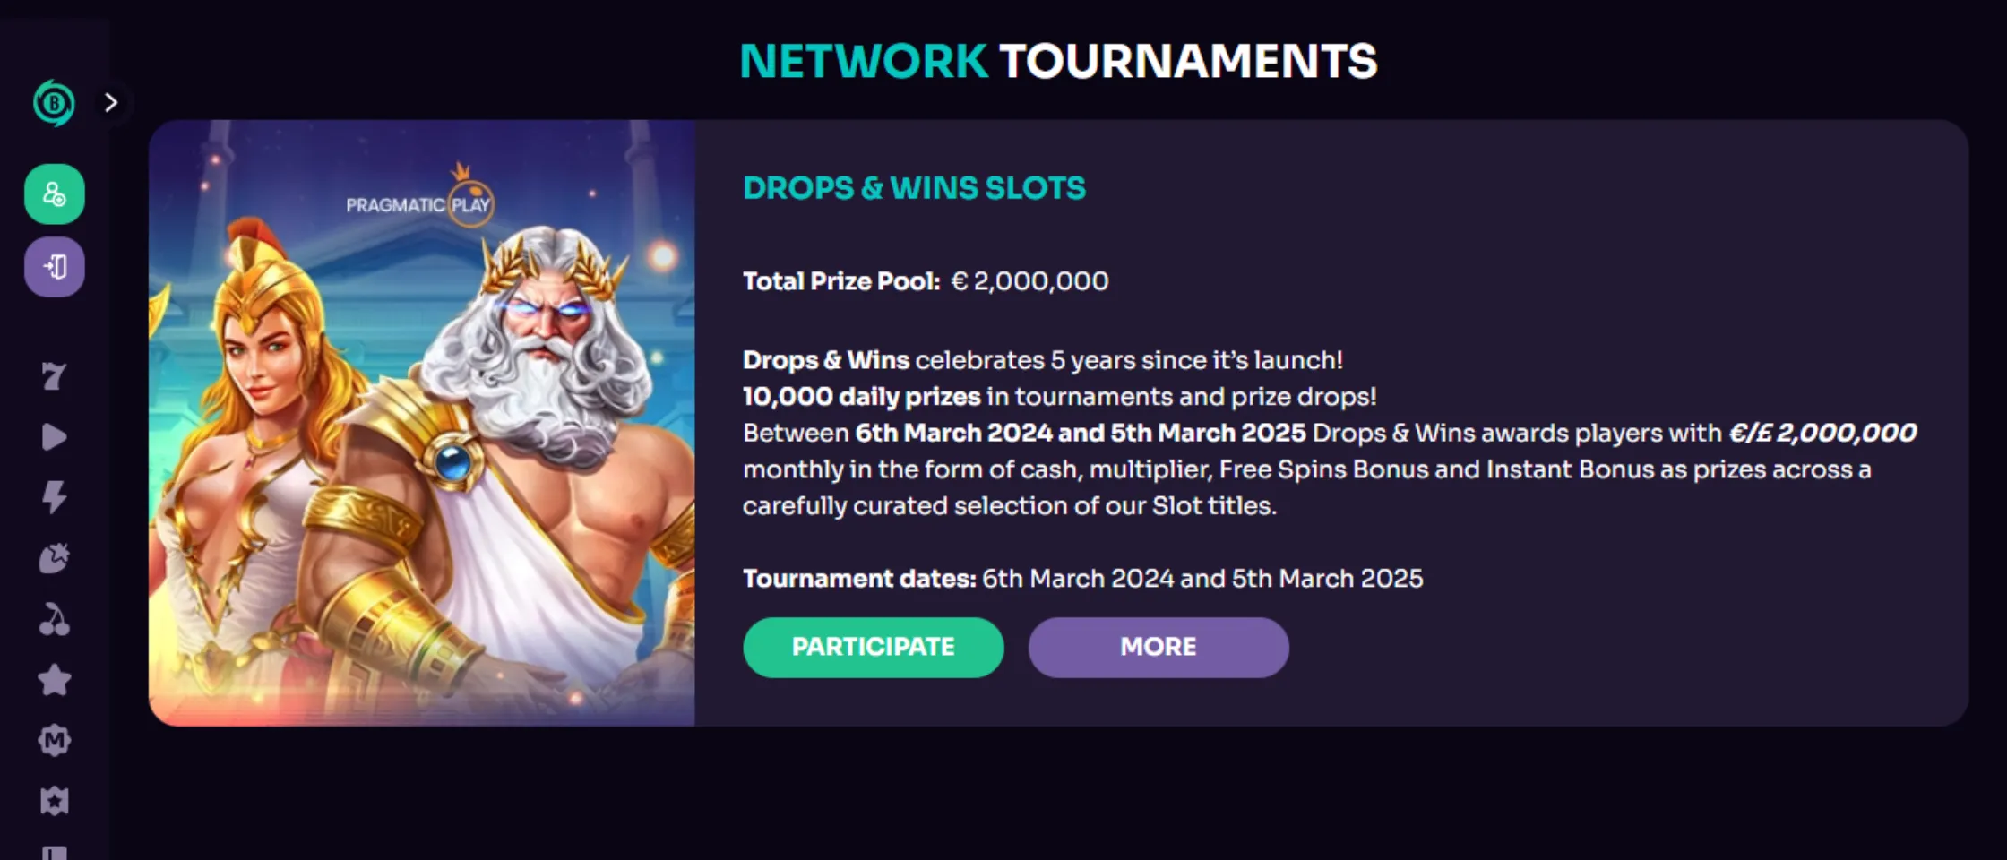This screenshot has height=860, width=2007.
Task: Click the star favorites sidebar icon
Action: (x=54, y=680)
